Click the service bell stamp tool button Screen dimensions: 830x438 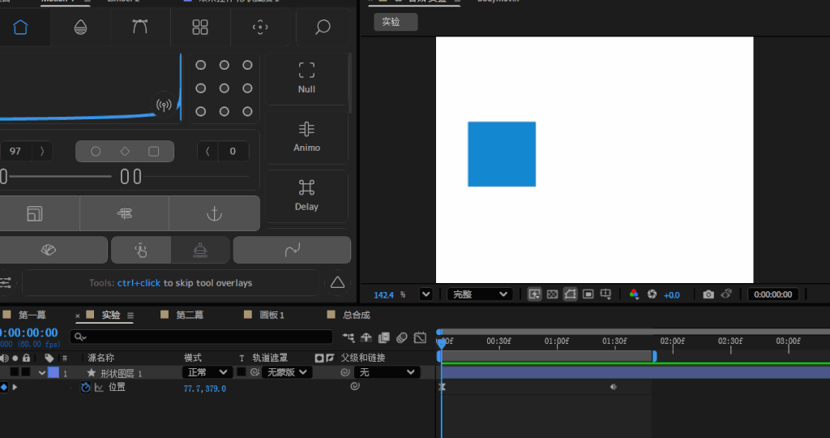point(200,250)
